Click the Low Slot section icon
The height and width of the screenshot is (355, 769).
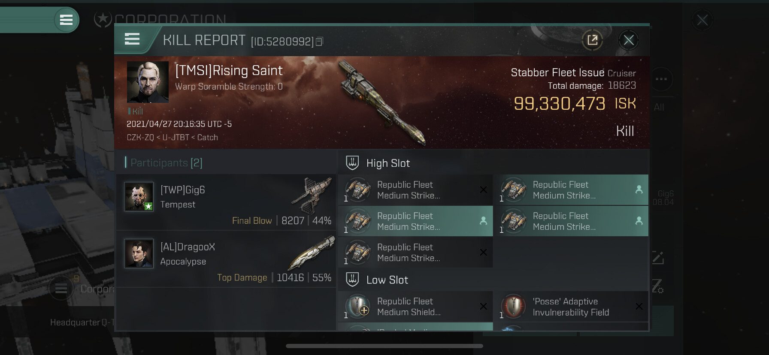click(352, 280)
